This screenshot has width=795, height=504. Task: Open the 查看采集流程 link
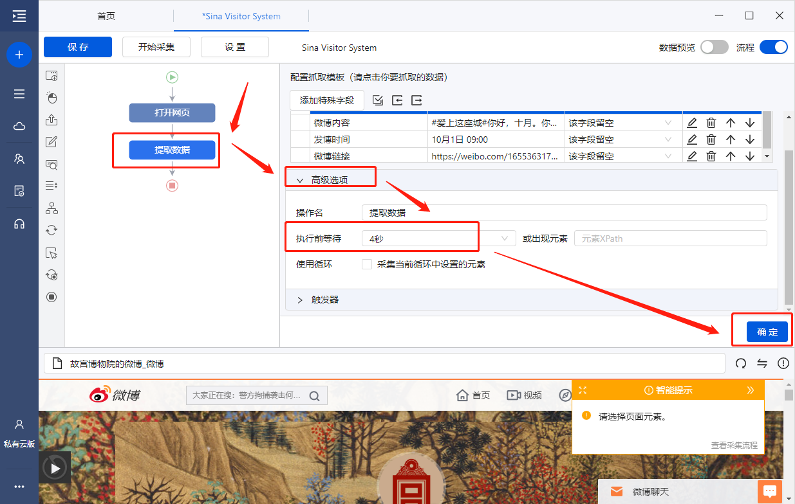[x=734, y=445]
